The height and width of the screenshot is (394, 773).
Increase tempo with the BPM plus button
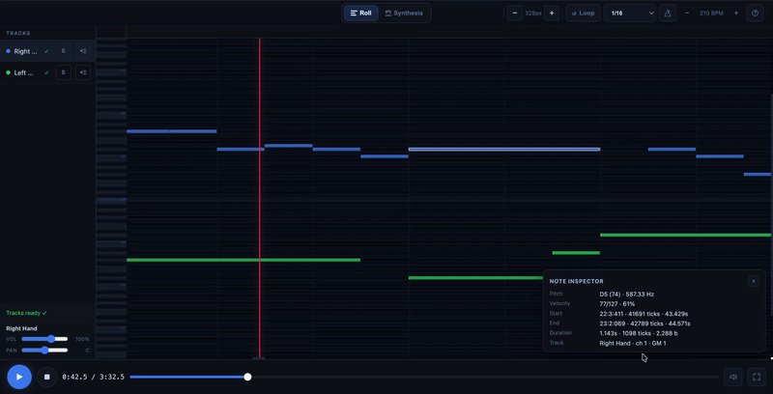[x=736, y=14]
